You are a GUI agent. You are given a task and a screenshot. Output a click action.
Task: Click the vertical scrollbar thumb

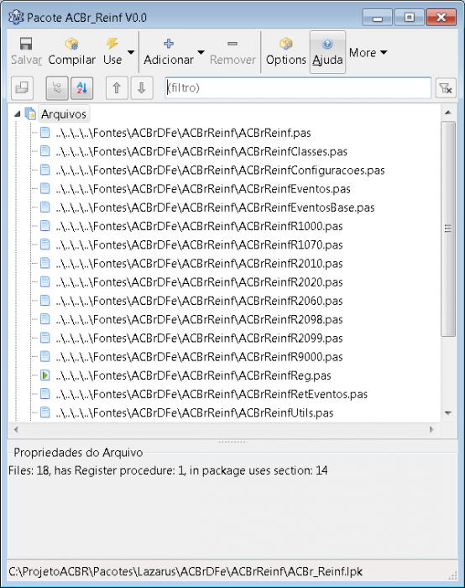(x=448, y=228)
